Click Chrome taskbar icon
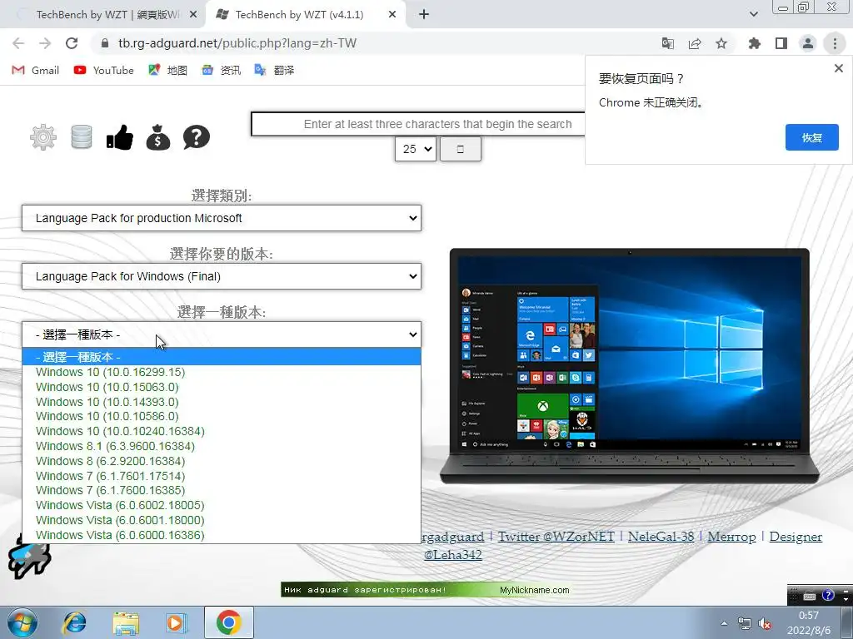 point(228,622)
